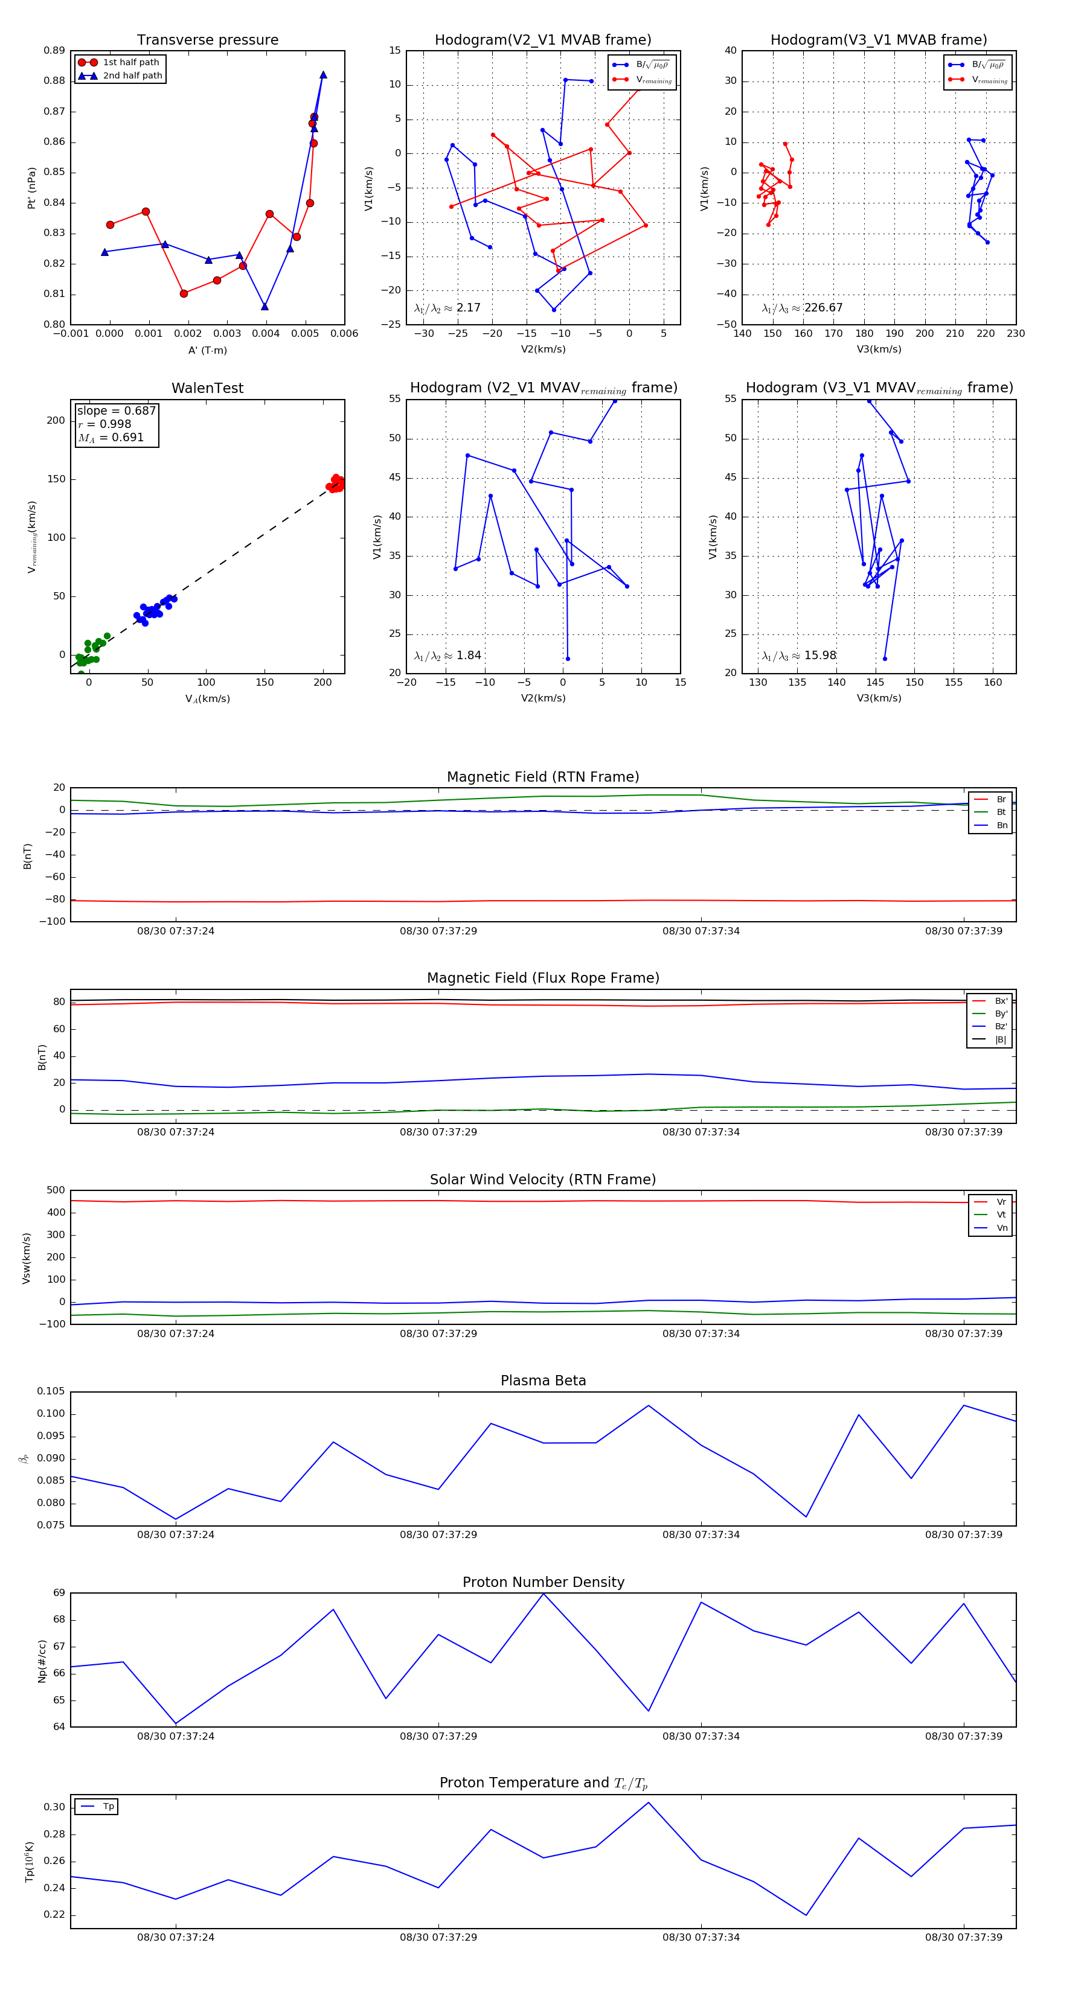Click the 'Magnetic Field (RTN Frame)' title
The height and width of the screenshot is (1992, 1087).
[543, 777]
